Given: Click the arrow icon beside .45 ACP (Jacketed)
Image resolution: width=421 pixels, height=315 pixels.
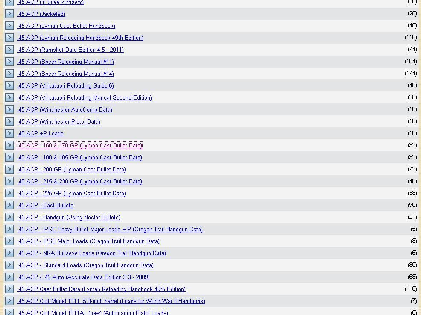Looking at the screenshot, I should pos(9,14).
